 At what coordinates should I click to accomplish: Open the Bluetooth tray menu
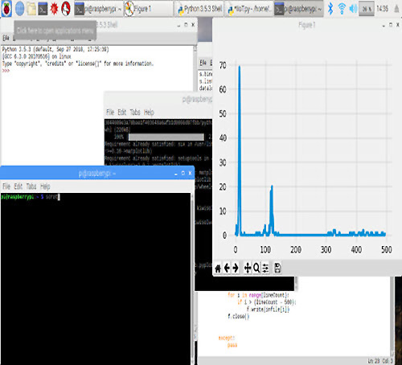(x=330, y=9)
